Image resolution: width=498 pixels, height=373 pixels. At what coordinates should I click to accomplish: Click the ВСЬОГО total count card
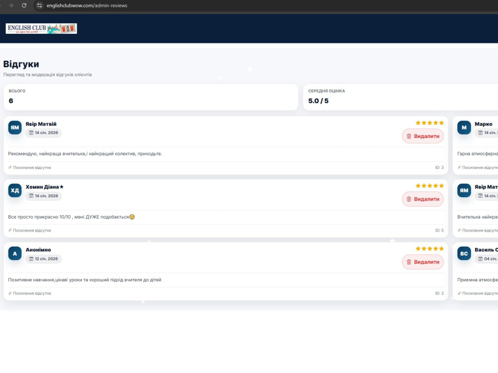(151, 97)
